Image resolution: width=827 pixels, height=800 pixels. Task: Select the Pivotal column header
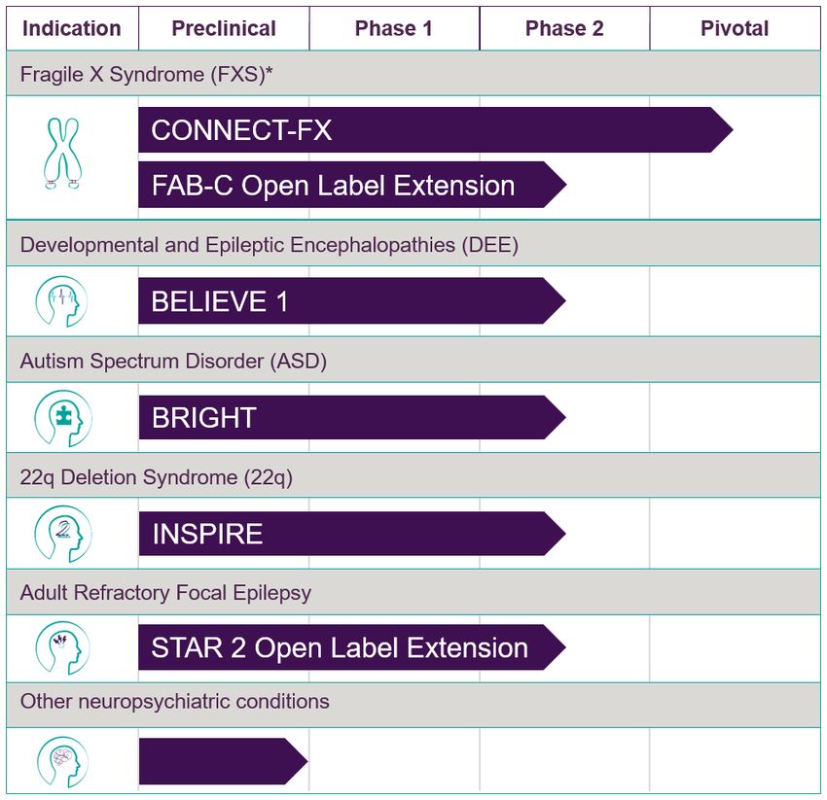coord(735,28)
